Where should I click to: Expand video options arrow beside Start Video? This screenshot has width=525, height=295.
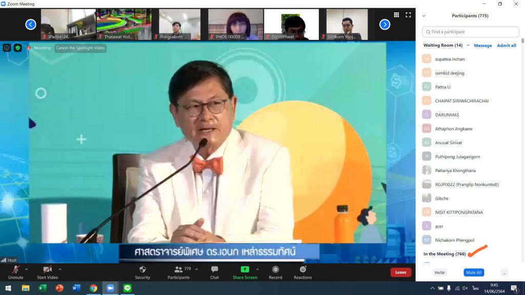pyautogui.click(x=60, y=269)
